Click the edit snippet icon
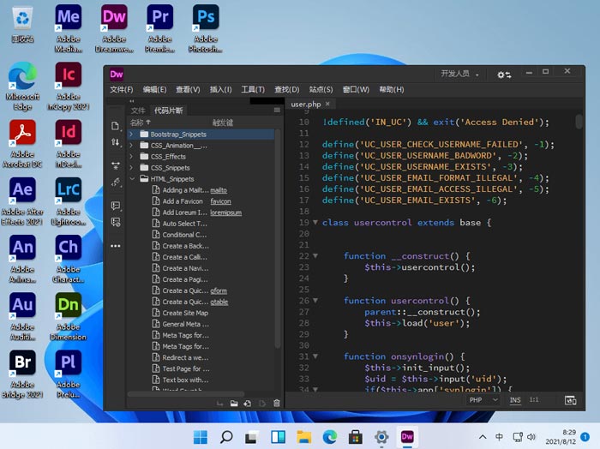The image size is (600, 449). pyautogui.click(x=262, y=403)
